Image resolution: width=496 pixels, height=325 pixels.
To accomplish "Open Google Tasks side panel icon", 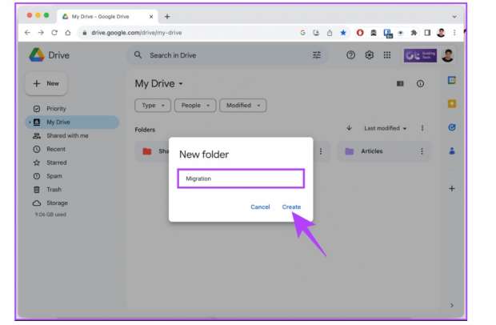I will pyautogui.click(x=452, y=126).
